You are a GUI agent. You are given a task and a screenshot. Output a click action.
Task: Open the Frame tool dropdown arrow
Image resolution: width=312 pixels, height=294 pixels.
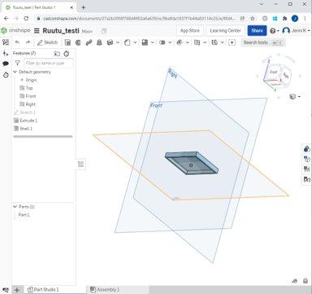click(223, 42)
